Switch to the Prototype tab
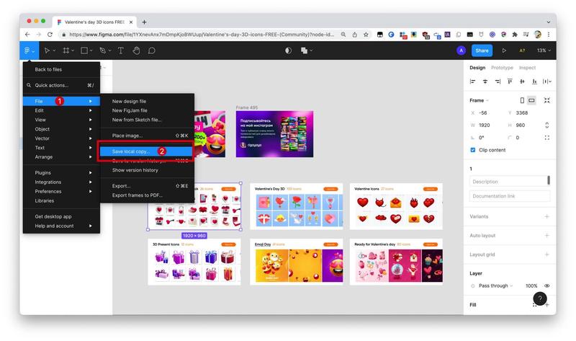 502,68
